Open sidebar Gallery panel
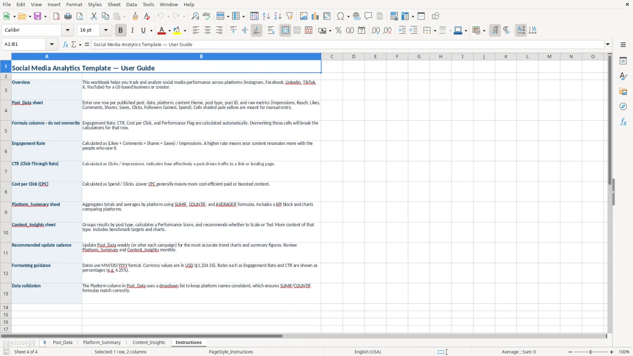633x356 pixels. [623, 92]
